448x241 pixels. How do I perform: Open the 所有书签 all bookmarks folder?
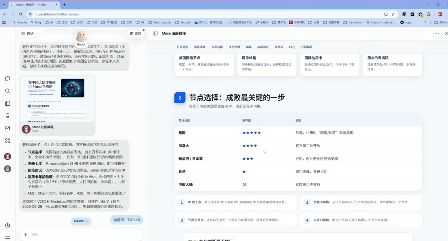tap(441, 22)
